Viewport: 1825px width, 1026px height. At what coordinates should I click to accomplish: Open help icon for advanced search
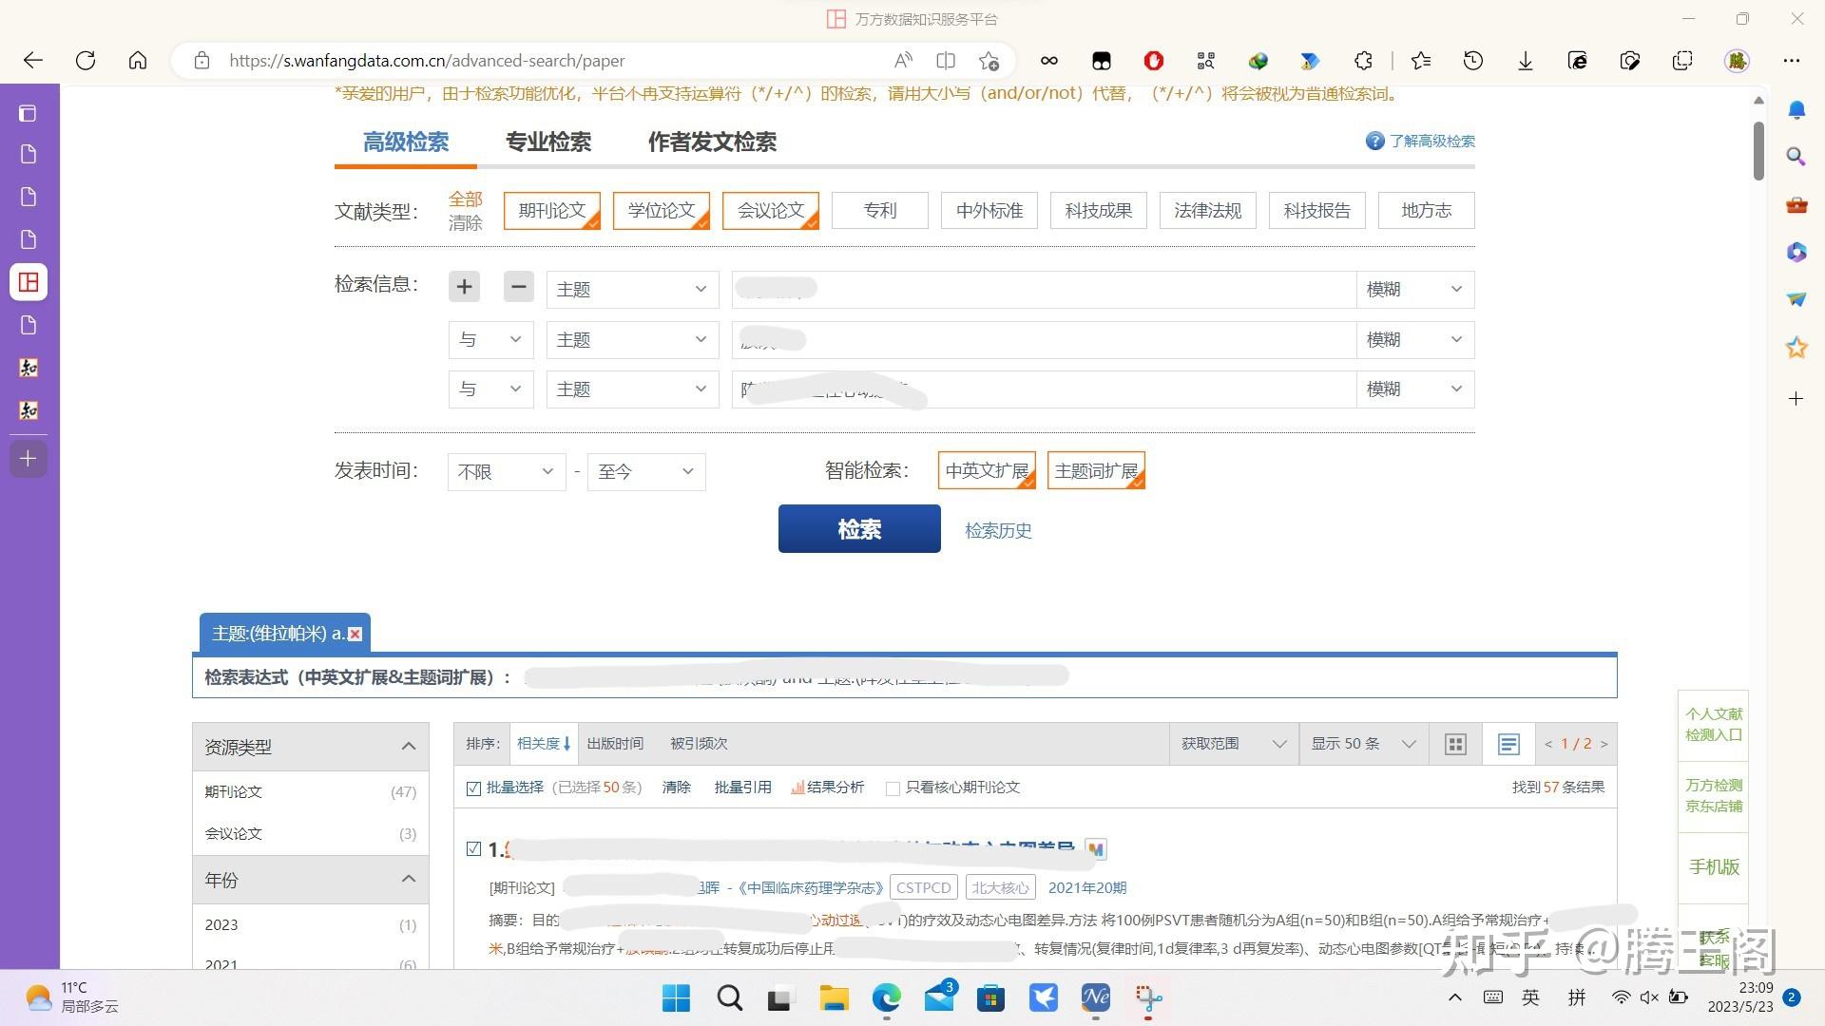tap(1374, 141)
